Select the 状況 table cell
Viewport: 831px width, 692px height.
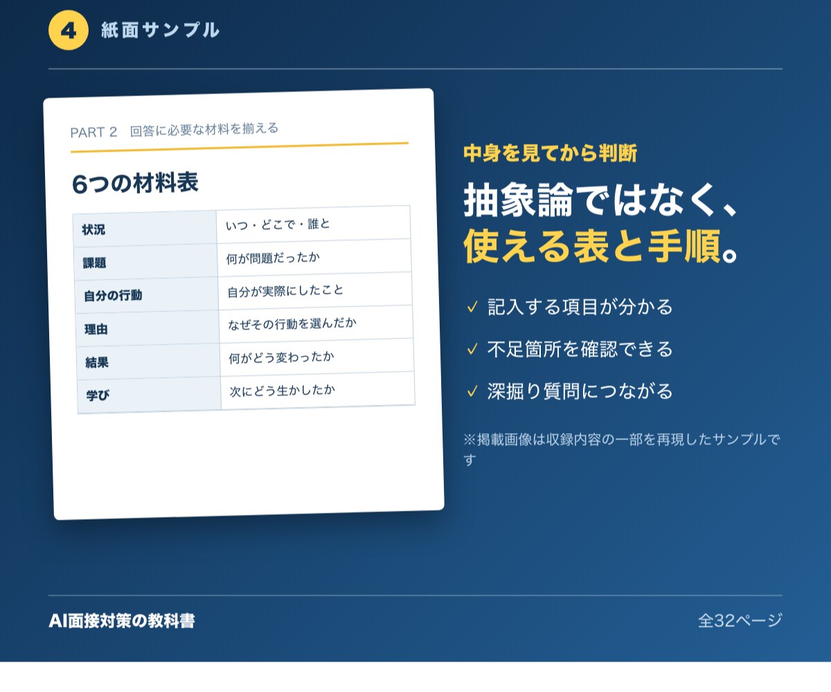[145, 228]
